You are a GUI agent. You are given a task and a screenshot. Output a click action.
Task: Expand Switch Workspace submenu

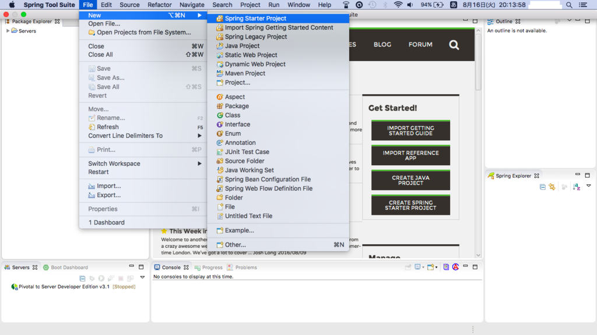(x=199, y=163)
